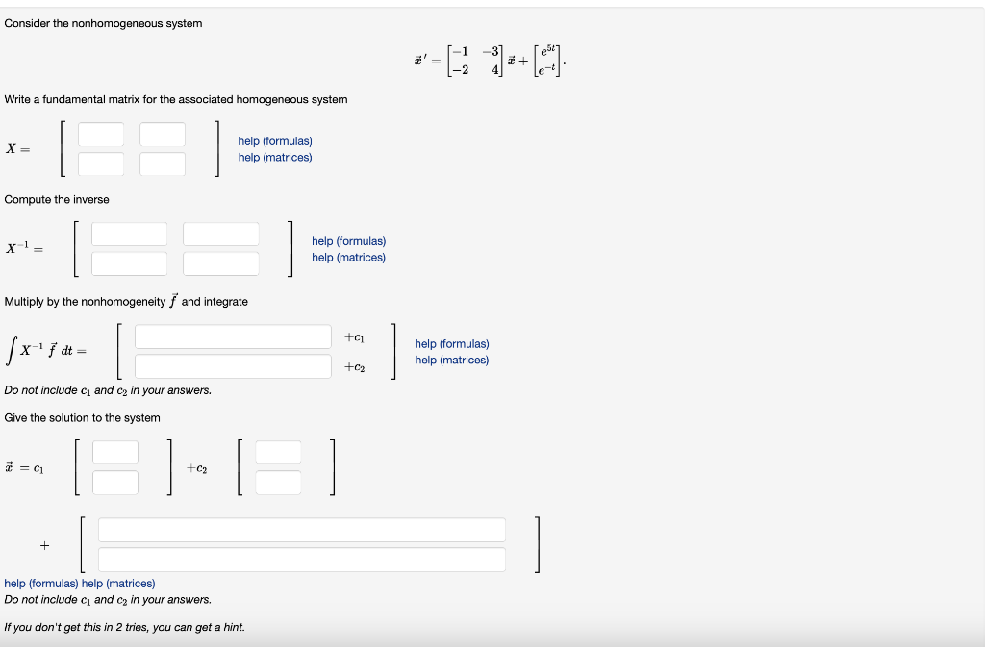Open help (formulas) next to the integral row
The height and width of the screenshot is (647, 985).
pos(451,343)
